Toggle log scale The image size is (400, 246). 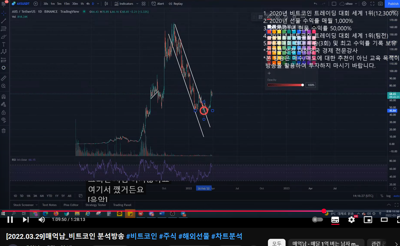tap(389, 196)
